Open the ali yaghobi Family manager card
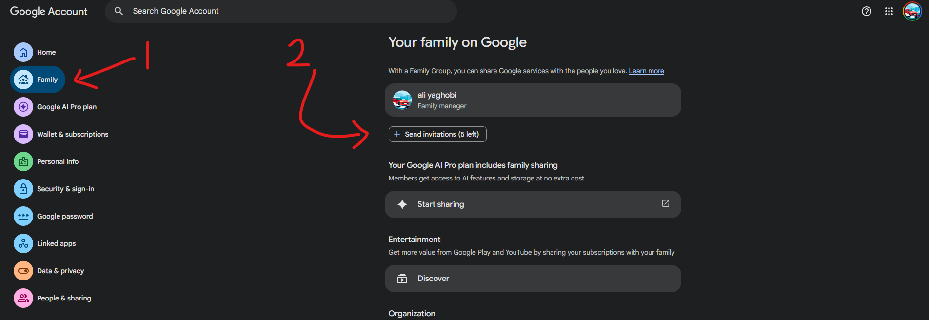The width and height of the screenshot is (929, 320). click(533, 100)
